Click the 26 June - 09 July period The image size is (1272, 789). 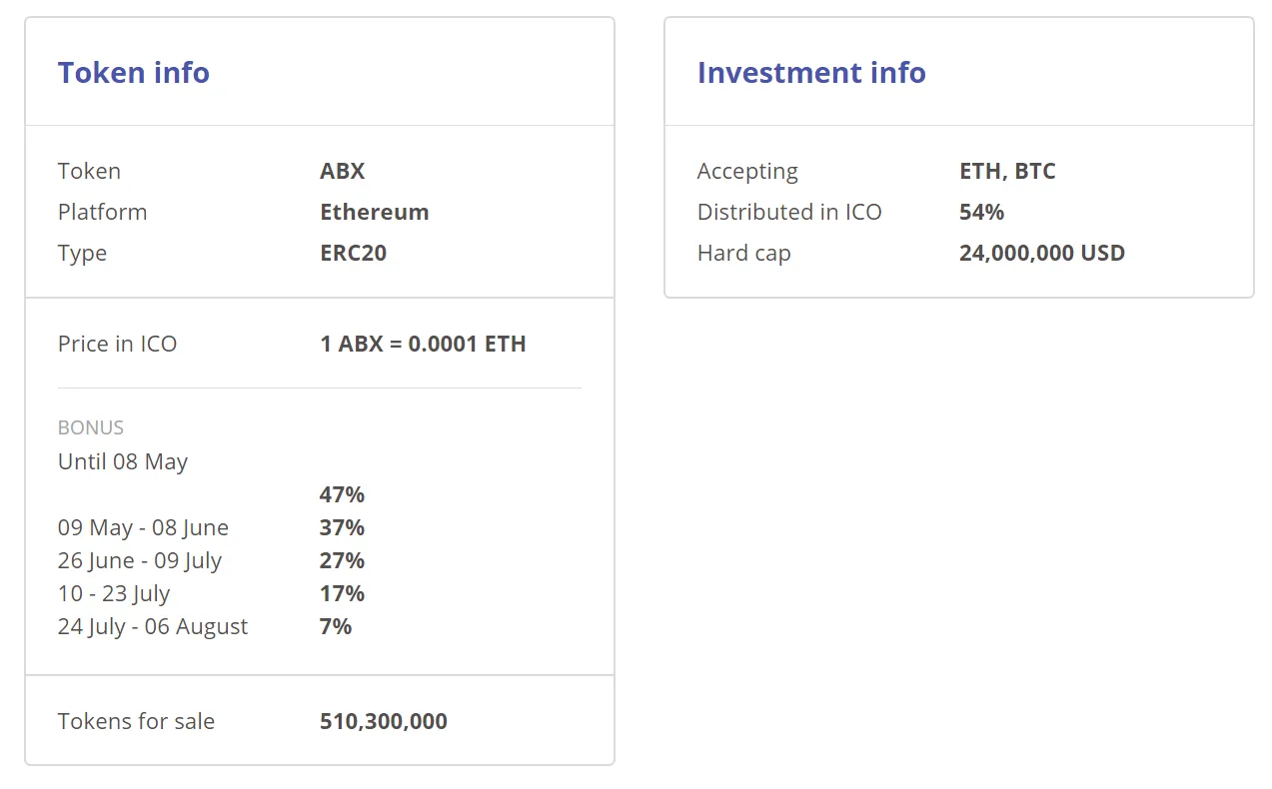point(140,560)
